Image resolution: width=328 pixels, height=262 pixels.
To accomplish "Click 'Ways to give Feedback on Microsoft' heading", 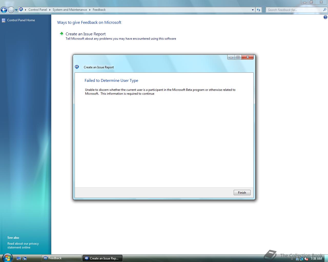I will [89, 22].
